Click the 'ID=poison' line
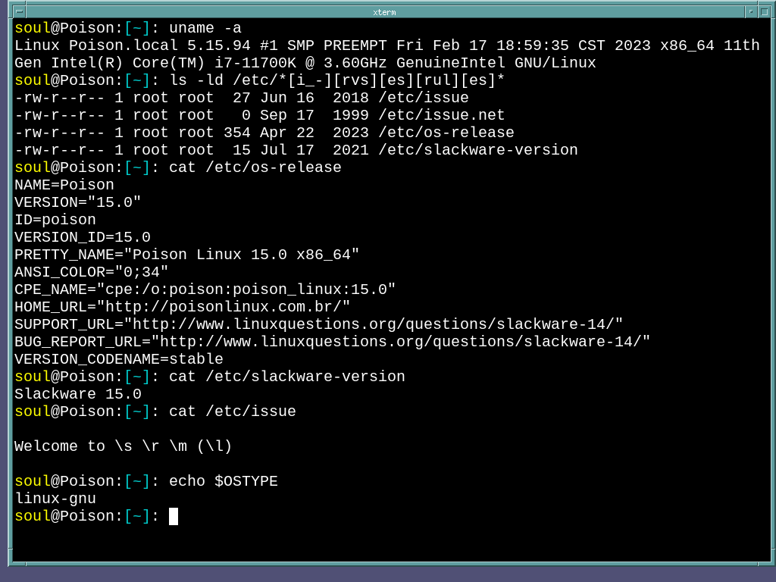776x582 pixels. tap(55, 220)
